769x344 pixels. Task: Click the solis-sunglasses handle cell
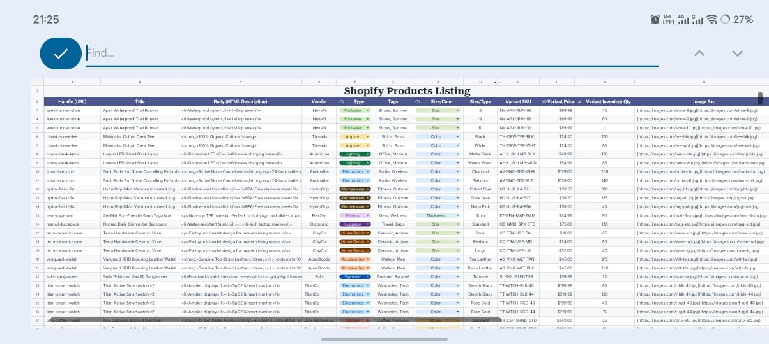tap(72, 277)
